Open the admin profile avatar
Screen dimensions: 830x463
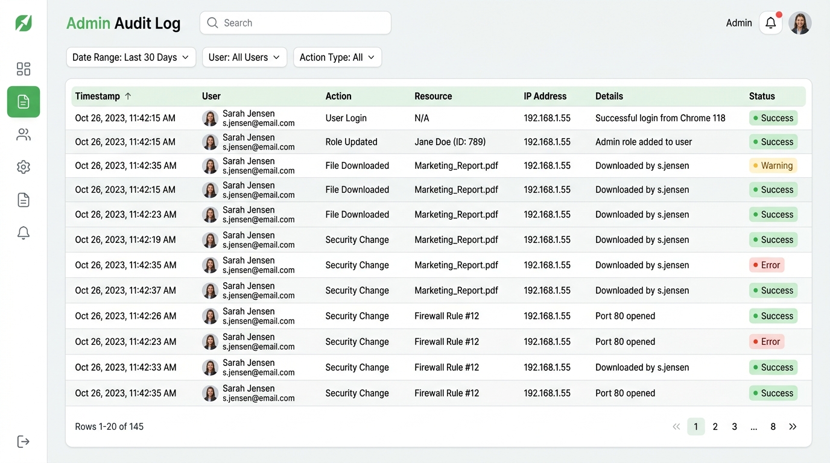point(800,23)
